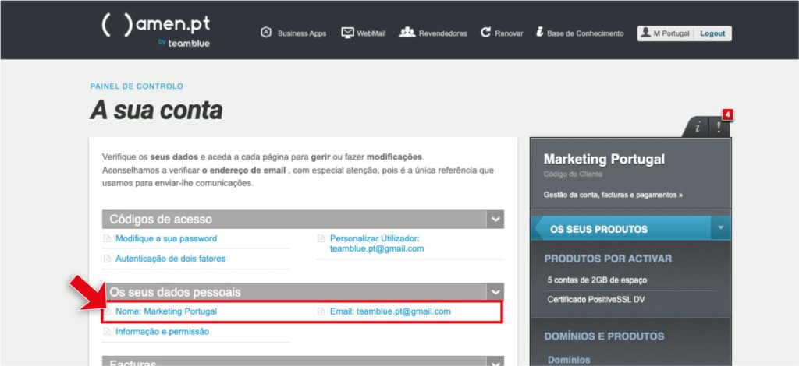The image size is (799, 366).
Task: Open Gestão da conta, facturas e pagamentos
Action: click(x=613, y=195)
